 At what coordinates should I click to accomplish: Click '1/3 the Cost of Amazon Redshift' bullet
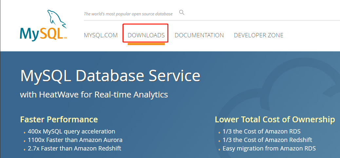[x=267, y=140]
